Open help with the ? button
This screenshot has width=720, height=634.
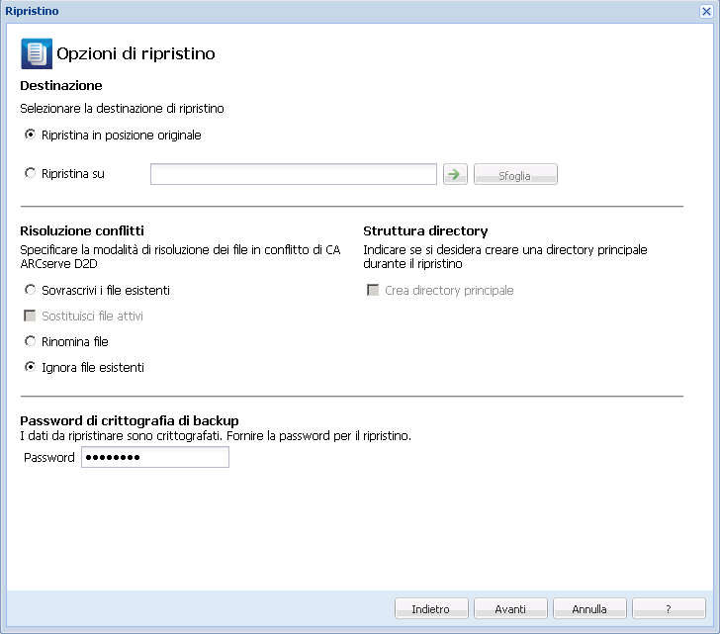[x=669, y=608]
